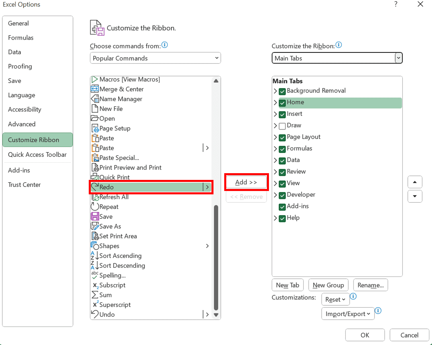Click info icon beside Choose commands from

coord(165,45)
